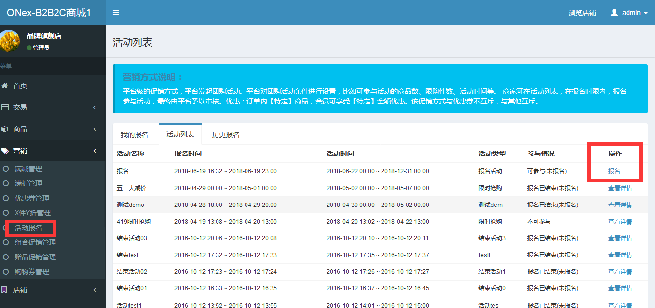Click the 可参与(未报名) status cell
Image resolution: width=655 pixels, height=308 pixels.
click(547, 171)
